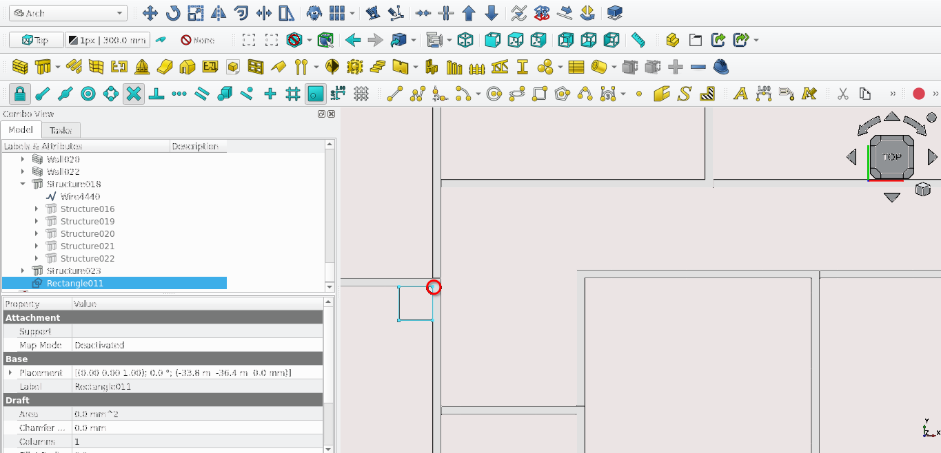Image resolution: width=941 pixels, height=453 pixels.
Task: Toggle snap to grid
Action: click(292, 94)
